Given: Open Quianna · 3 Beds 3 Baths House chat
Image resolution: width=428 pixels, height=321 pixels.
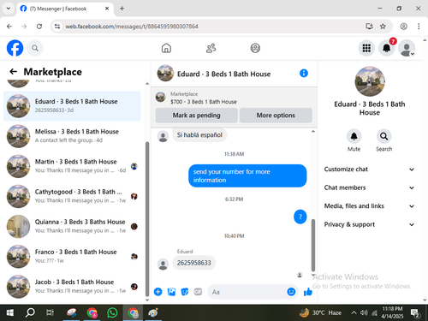Looking at the screenshot, I should click(72, 226).
